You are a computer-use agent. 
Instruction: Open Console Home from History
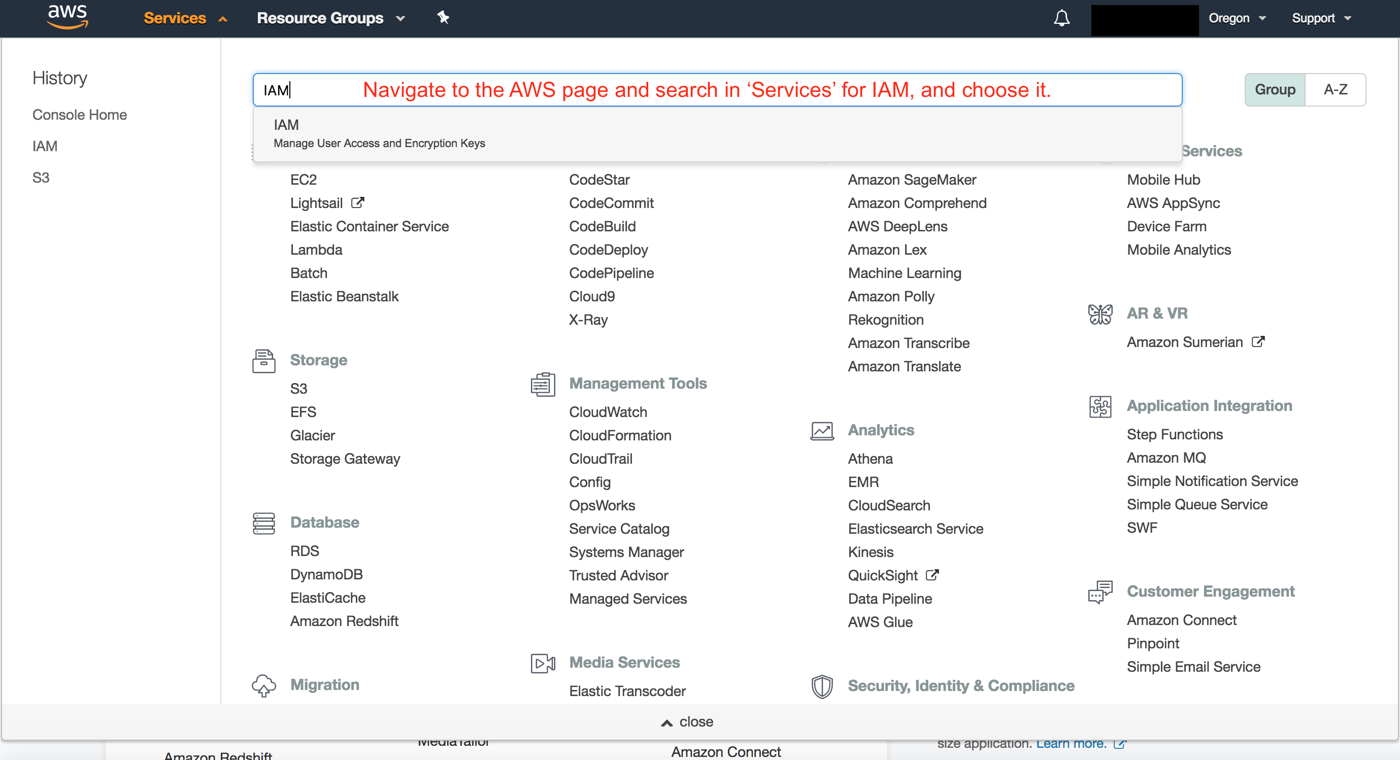click(79, 115)
